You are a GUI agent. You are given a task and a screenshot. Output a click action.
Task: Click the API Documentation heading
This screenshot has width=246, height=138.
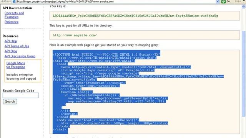tap(17, 8)
